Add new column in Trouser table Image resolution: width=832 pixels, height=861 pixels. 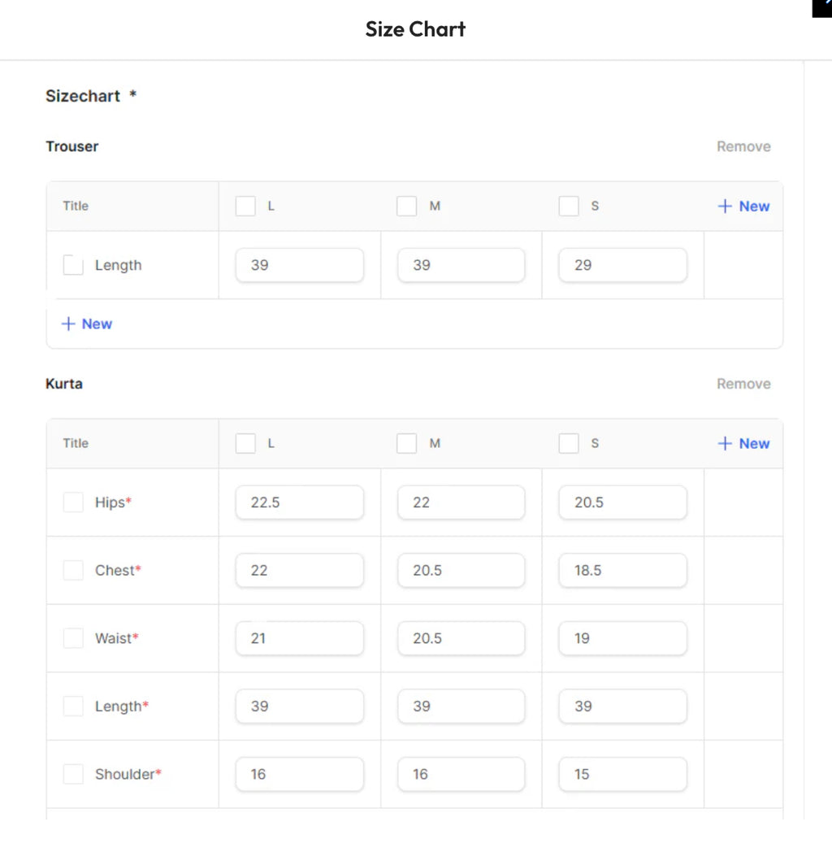click(743, 206)
